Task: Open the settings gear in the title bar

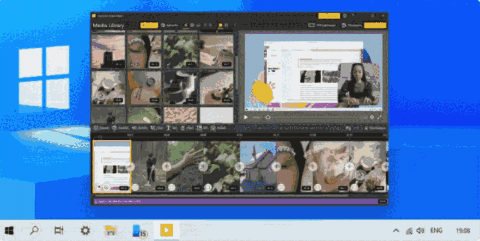Action: [x=345, y=16]
